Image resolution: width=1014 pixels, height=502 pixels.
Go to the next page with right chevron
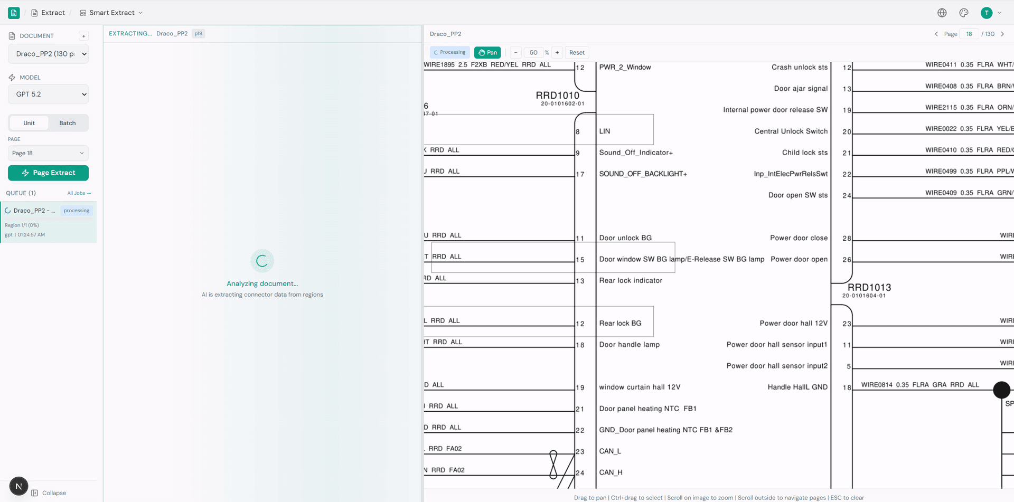(x=1002, y=34)
